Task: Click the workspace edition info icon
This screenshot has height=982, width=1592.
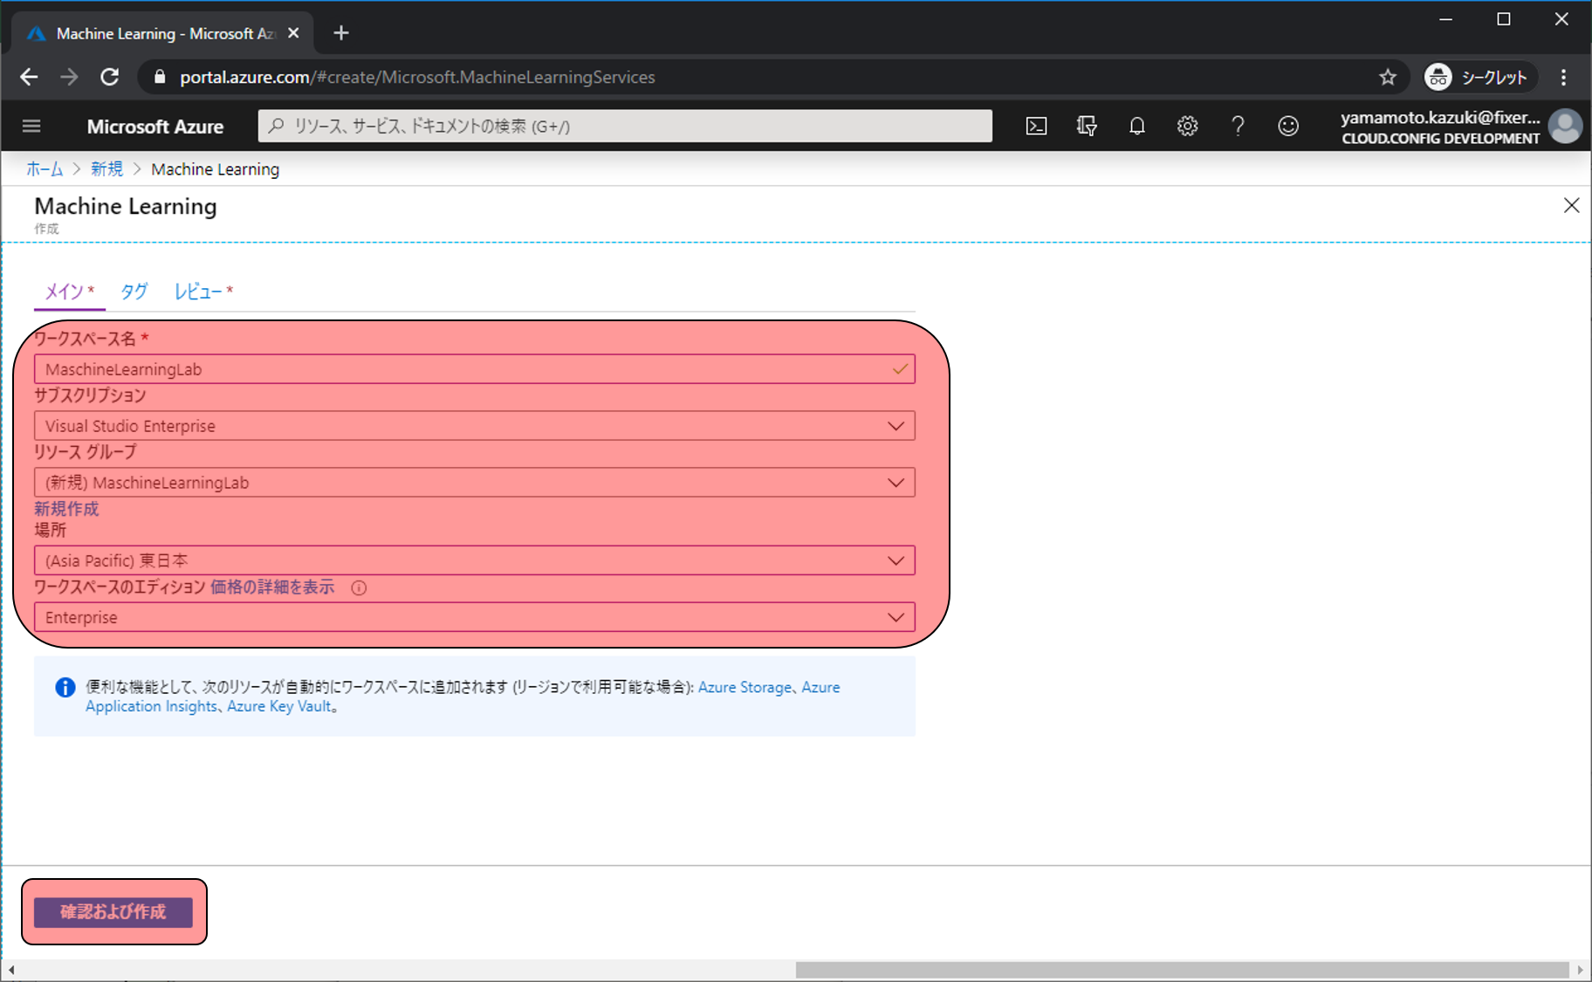Action: click(359, 588)
